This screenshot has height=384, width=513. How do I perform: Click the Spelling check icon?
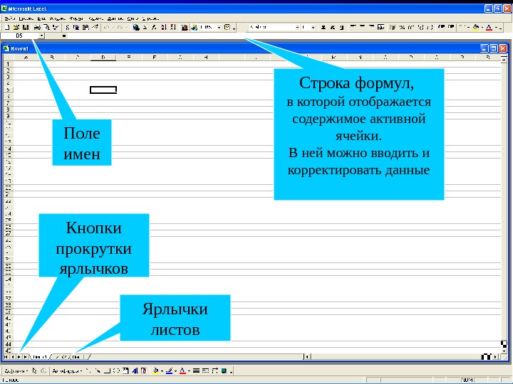point(56,28)
